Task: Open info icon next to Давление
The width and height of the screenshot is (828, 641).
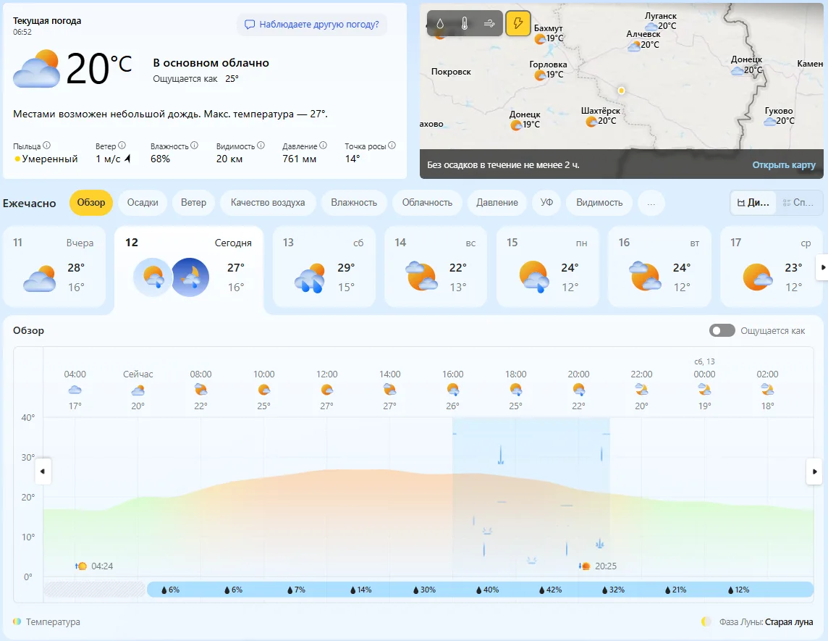Action: click(x=324, y=146)
